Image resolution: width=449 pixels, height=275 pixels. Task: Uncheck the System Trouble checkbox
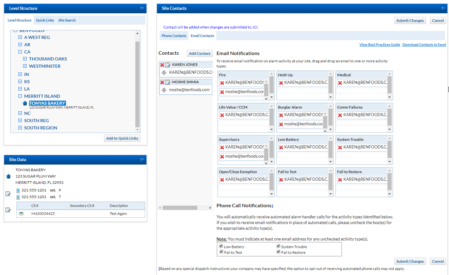point(278,246)
